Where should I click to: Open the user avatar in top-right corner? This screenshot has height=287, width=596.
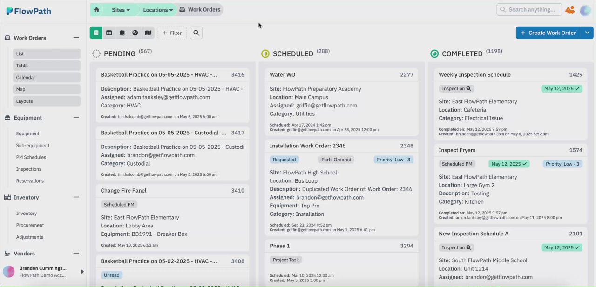coord(585,10)
